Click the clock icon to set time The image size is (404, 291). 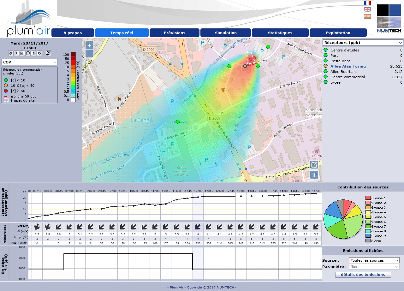point(28,53)
